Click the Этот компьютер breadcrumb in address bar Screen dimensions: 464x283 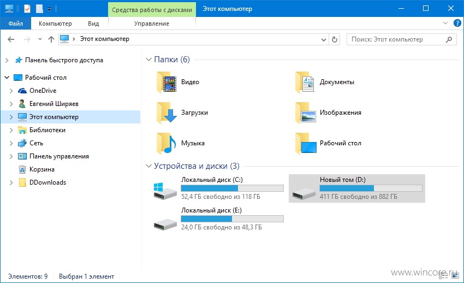tap(104, 39)
